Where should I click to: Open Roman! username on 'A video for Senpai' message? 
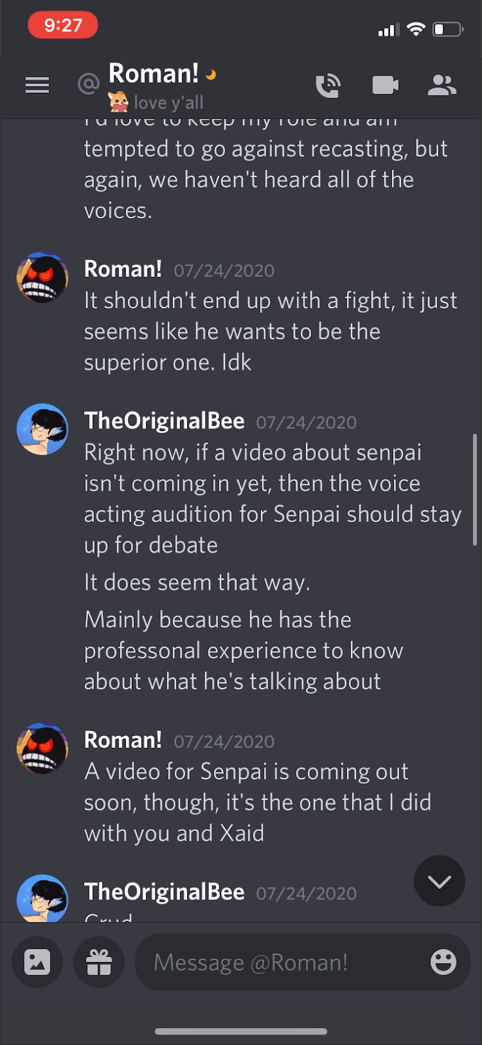tap(123, 740)
